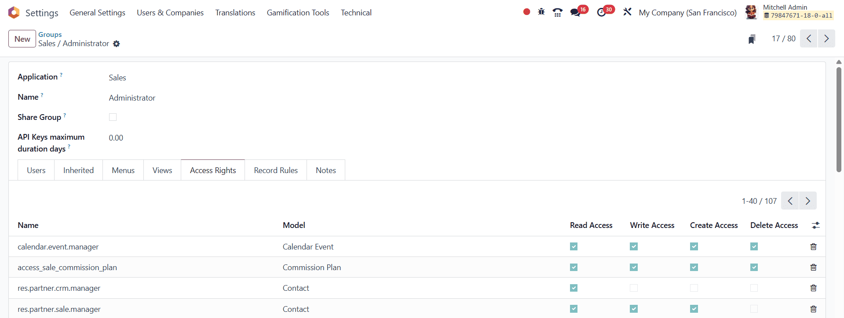844x318 pixels.
Task: Edit API Keys maximum duration value 0.00
Action: pos(116,138)
